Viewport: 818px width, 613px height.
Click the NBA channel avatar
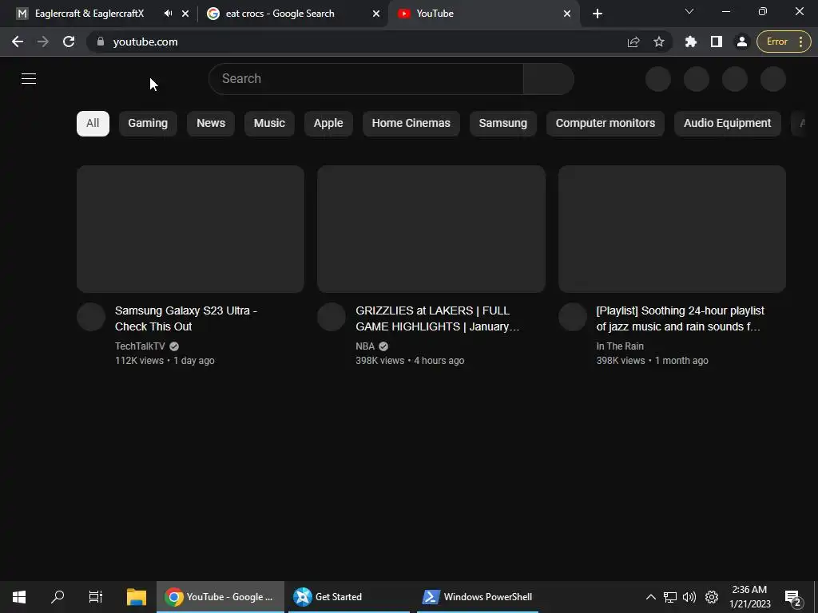click(x=332, y=317)
